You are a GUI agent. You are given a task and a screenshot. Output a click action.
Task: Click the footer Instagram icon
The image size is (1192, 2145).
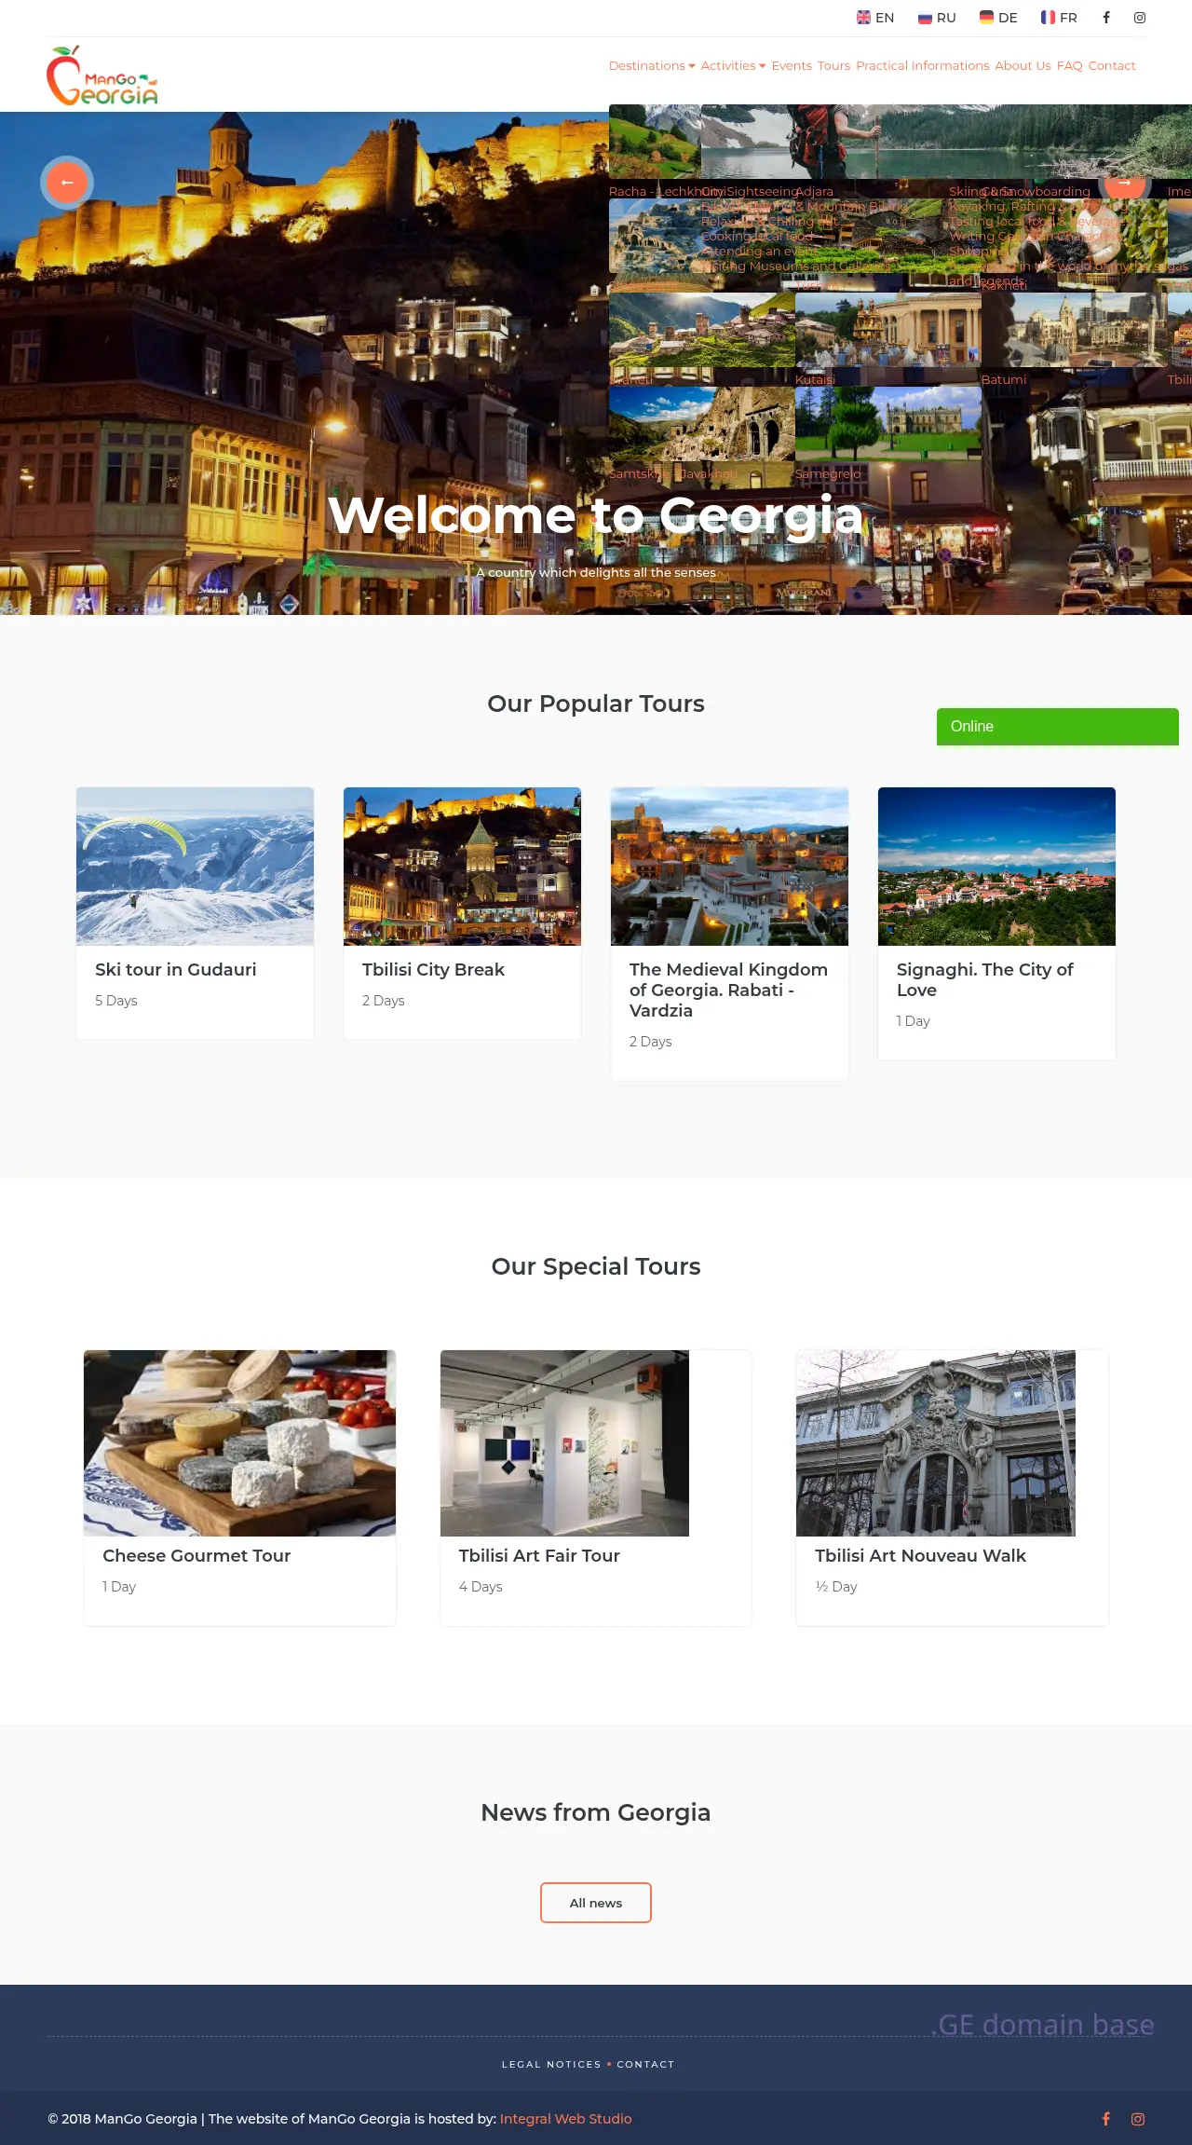(1138, 2119)
